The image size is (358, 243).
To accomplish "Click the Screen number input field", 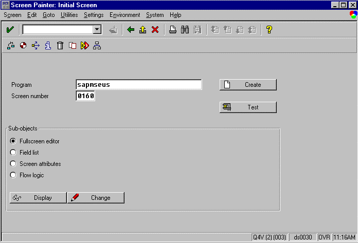I will point(85,96).
